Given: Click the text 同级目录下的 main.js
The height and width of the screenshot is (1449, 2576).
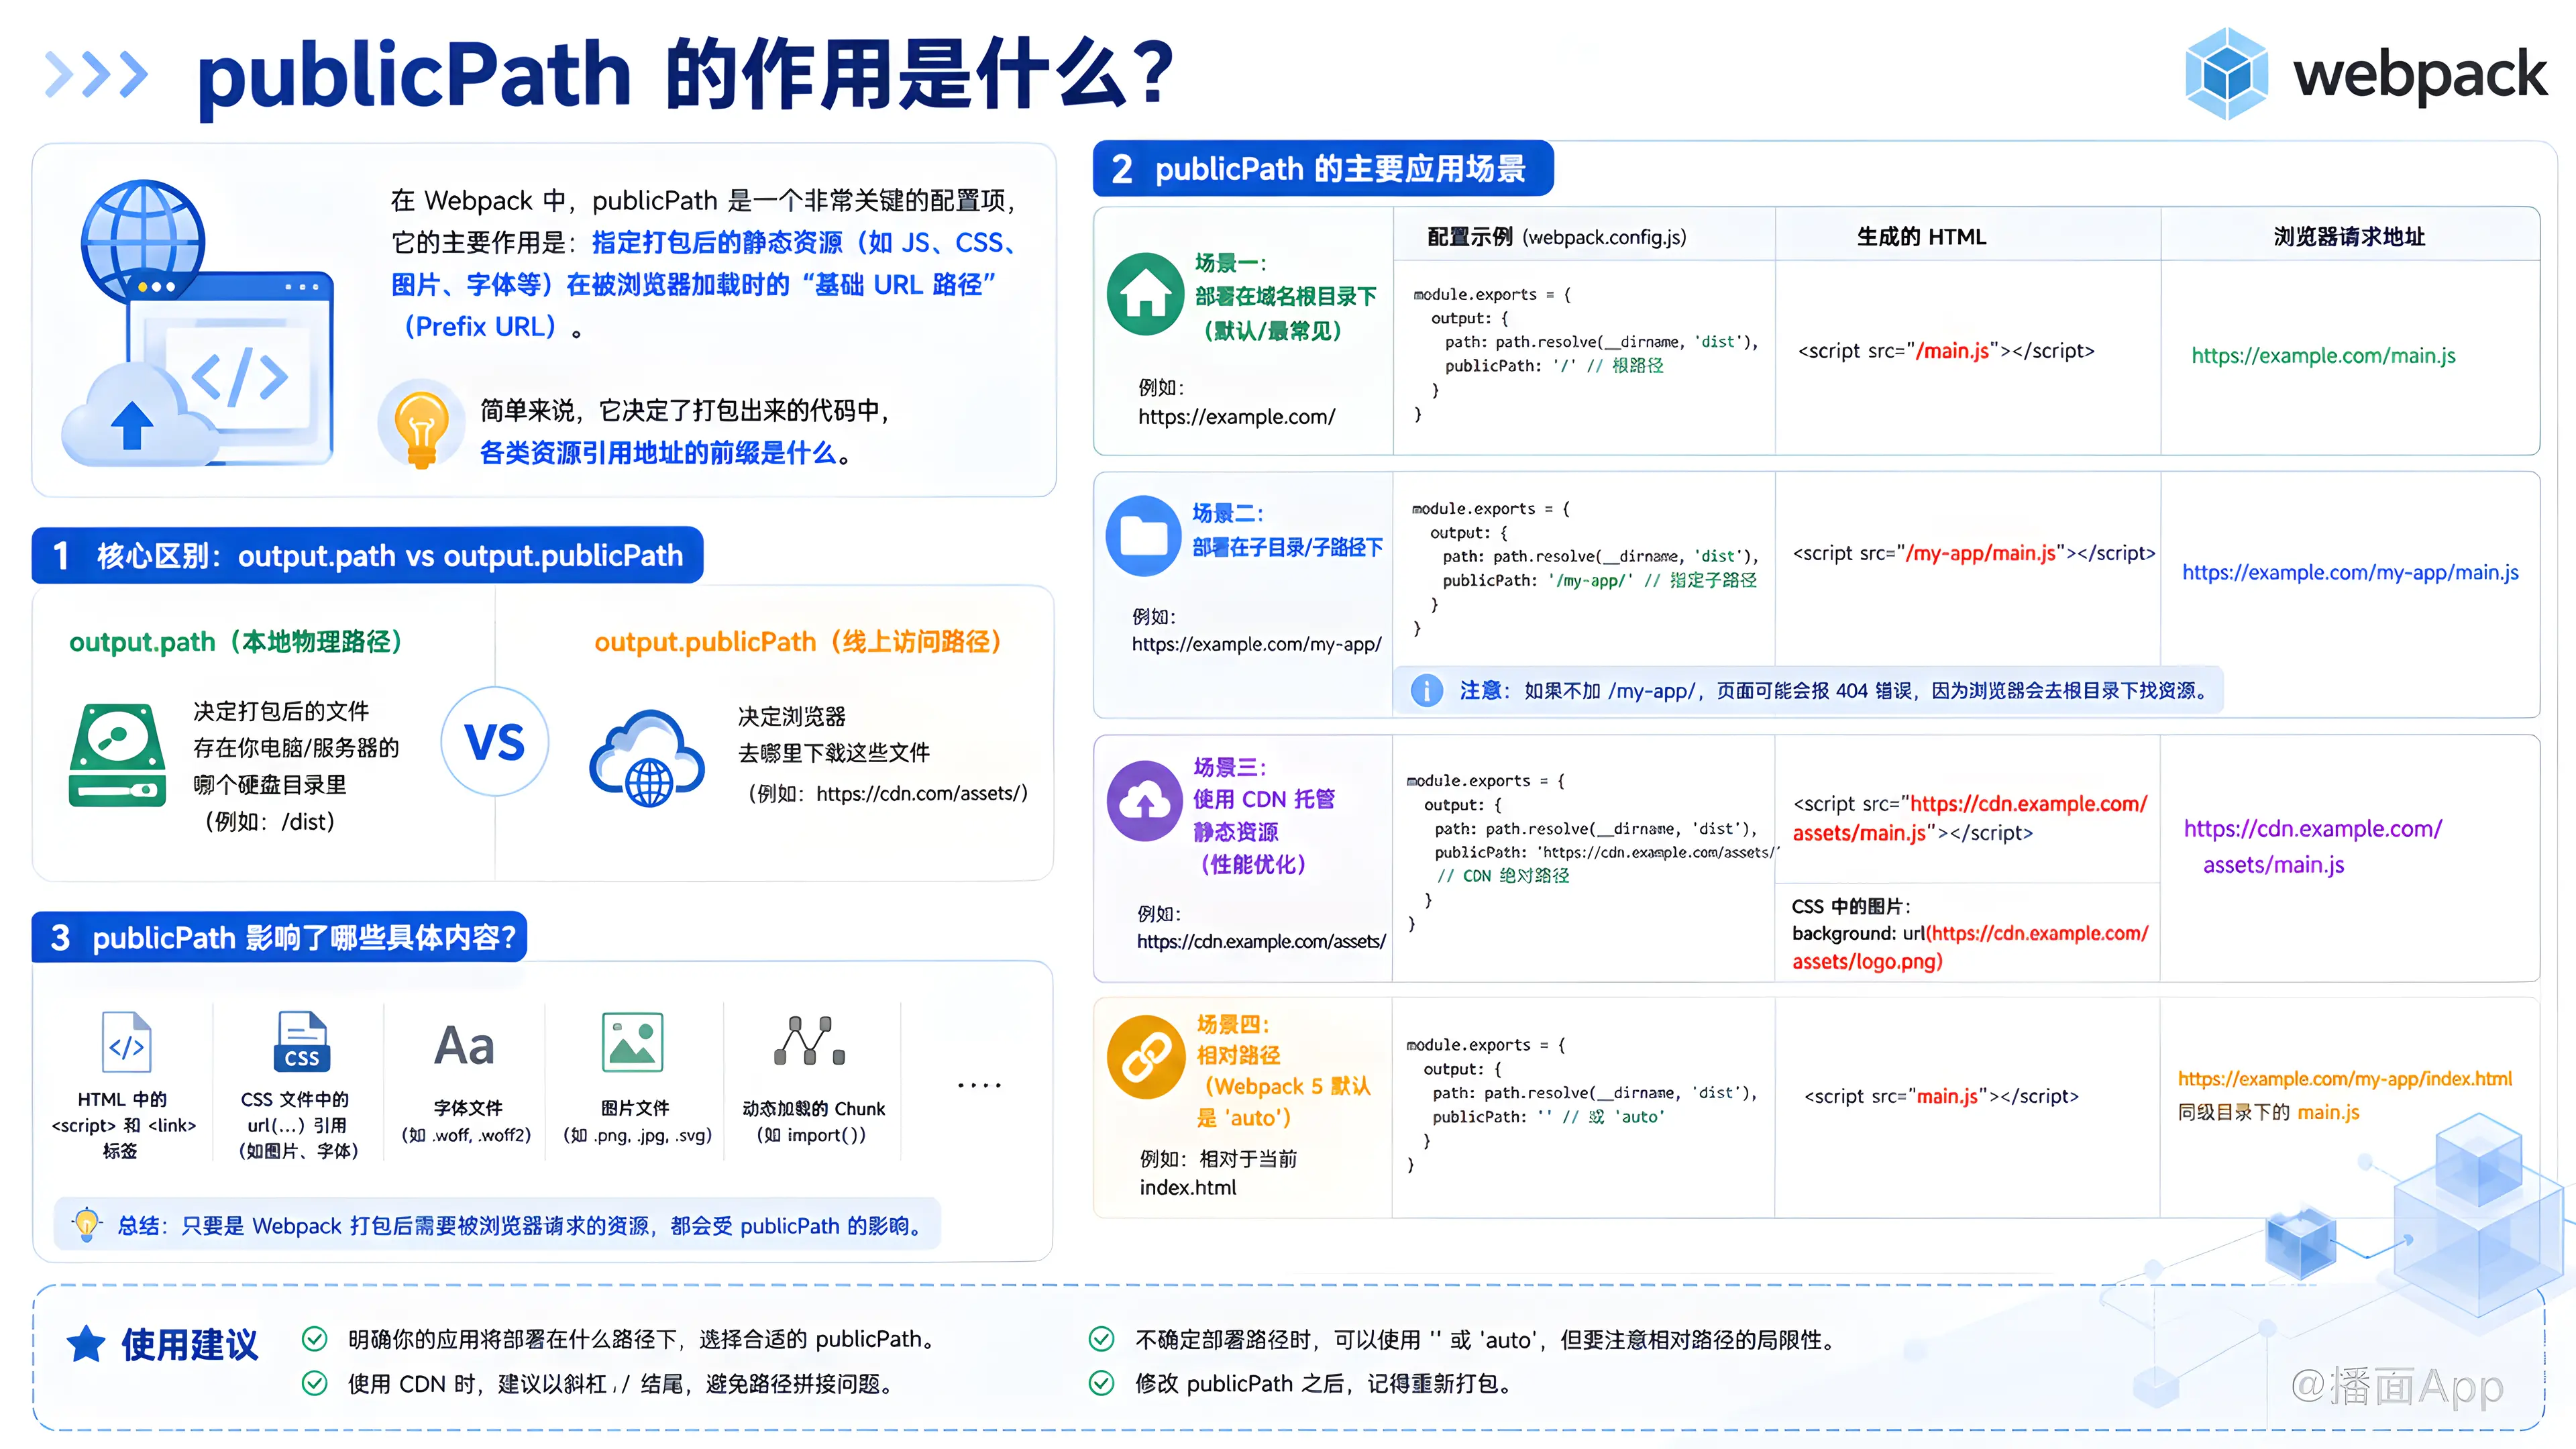Looking at the screenshot, I should pos(2268,1112).
